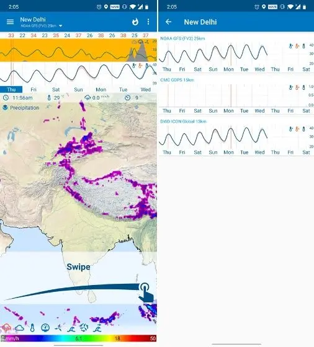Expand the NOAA GFS model dropdown arrow
The image size is (314, 347).
pos(60,26)
